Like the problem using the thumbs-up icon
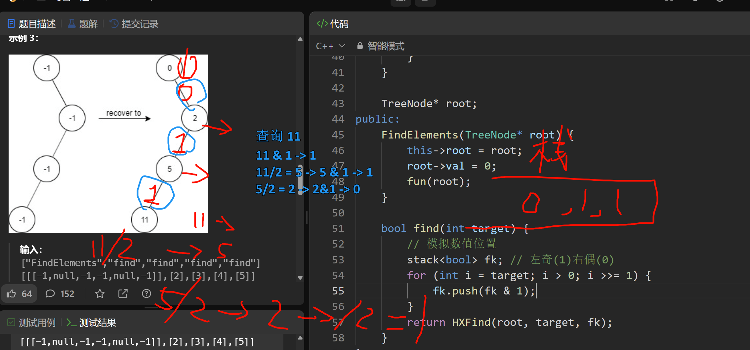This screenshot has height=350, width=750. pyautogui.click(x=12, y=293)
